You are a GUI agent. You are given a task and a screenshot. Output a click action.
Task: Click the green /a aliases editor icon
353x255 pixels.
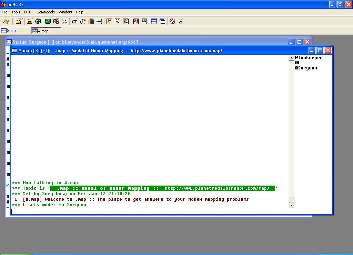coord(48,21)
